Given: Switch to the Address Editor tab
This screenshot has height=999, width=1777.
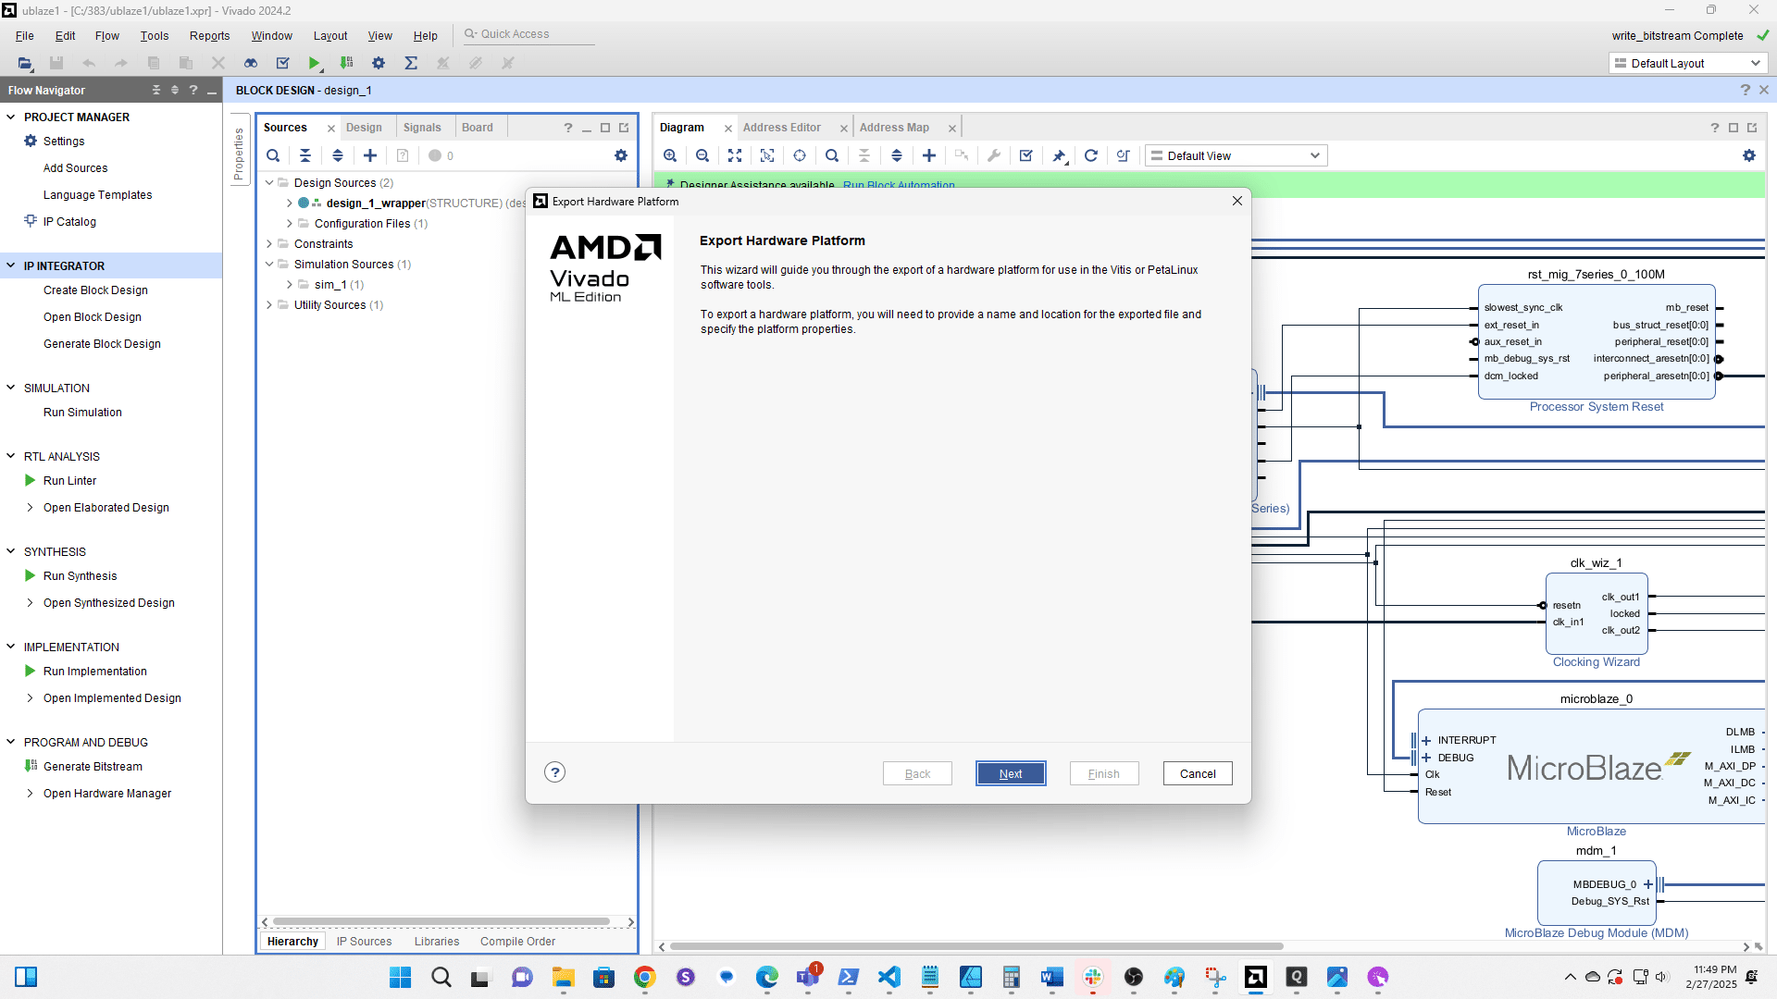Looking at the screenshot, I should click(x=781, y=128).
